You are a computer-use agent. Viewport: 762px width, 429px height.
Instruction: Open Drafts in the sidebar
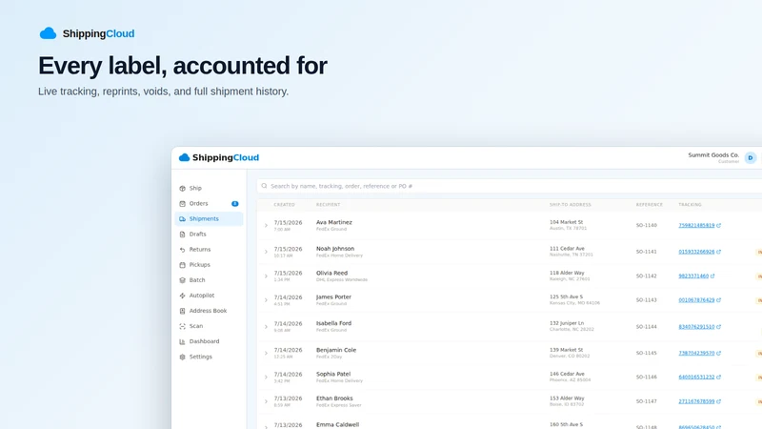209,234
